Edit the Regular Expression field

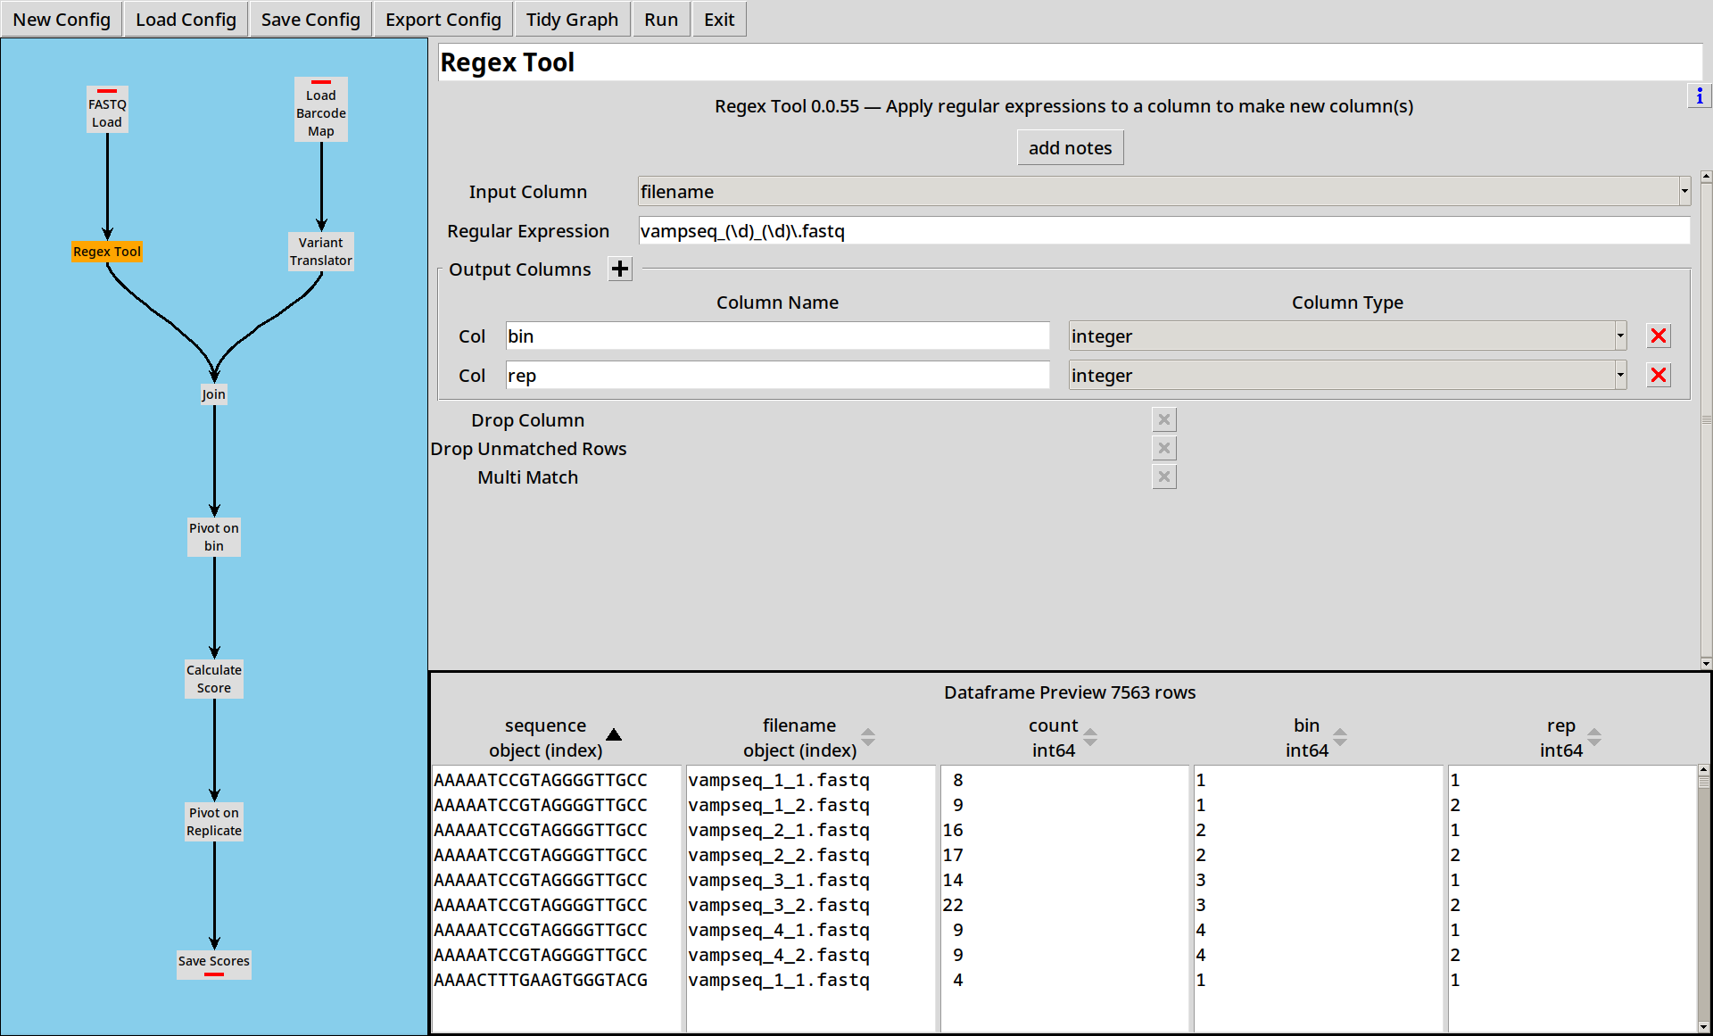1164,231
